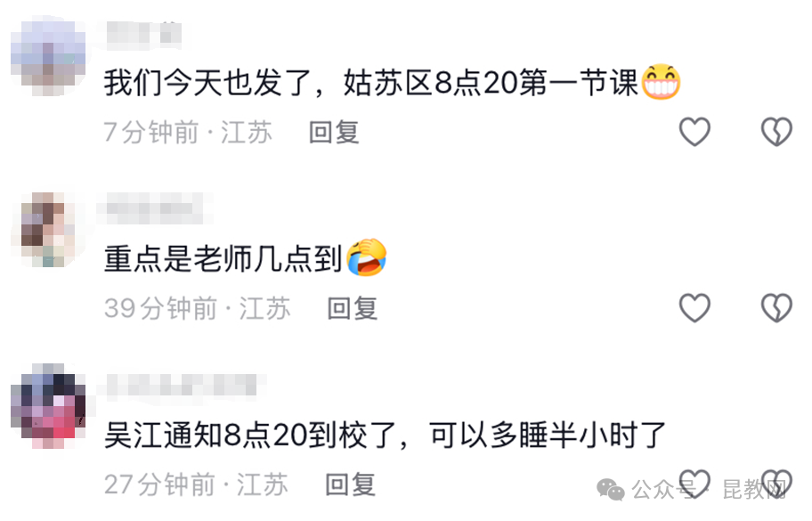Click the WeChat logo in the watermark
The height and width of the screenshot is (521, 812).
pyautogui.click(x=611, y=490)
